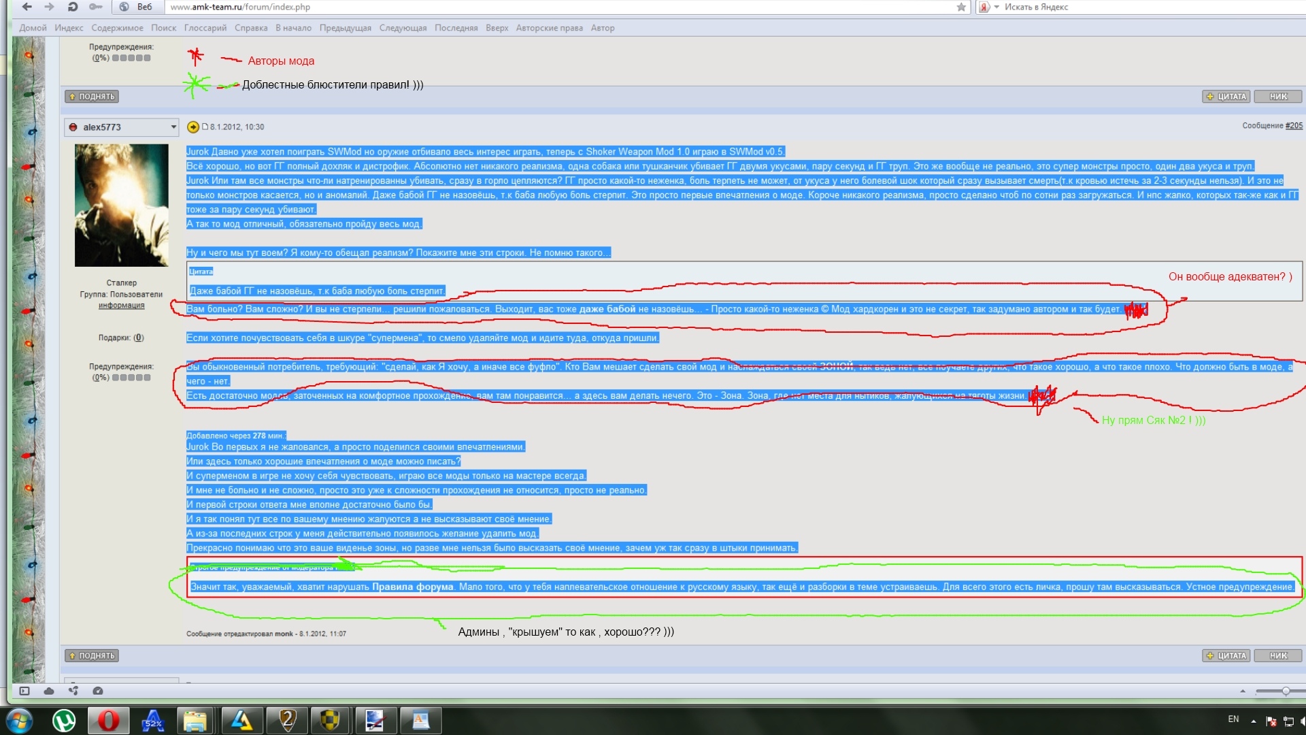Viewport: 1306px width, 735px height.
Task: Toggle the panel button in status bar
Action: pos(24,691)
